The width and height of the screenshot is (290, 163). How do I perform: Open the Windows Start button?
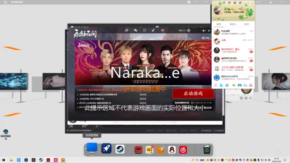pos(4,160)
